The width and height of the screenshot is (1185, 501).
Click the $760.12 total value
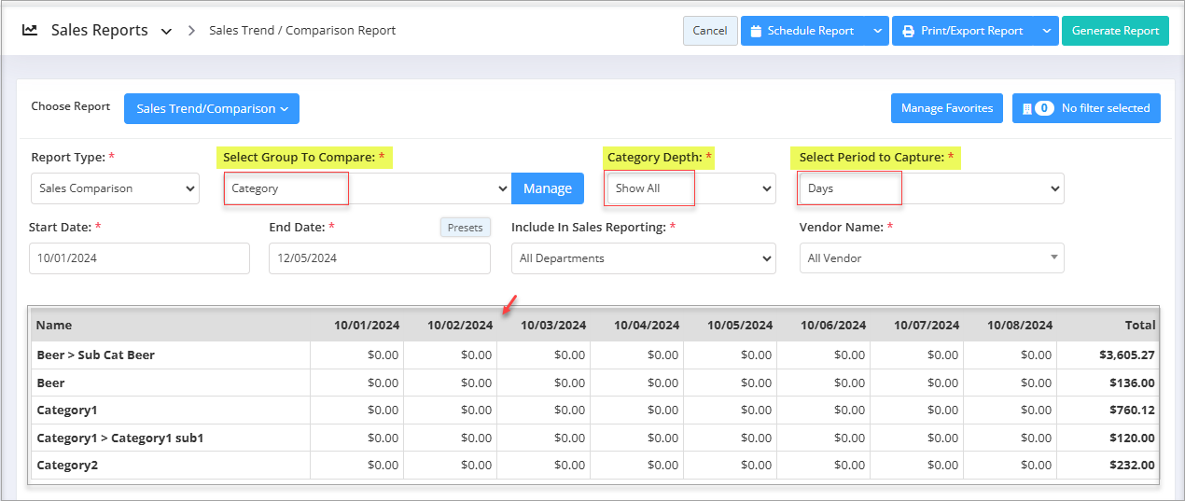coord(1132,411)
